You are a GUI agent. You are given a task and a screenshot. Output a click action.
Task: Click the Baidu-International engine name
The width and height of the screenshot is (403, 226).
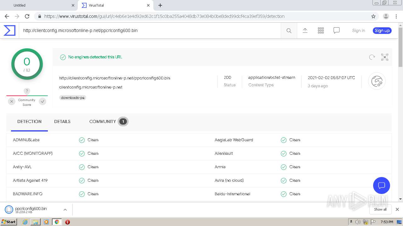(x=232, y=194)
